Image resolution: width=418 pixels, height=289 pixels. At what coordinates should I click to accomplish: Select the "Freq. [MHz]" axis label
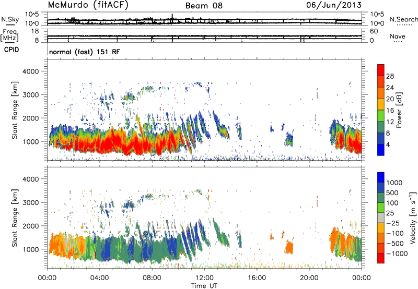[x=9, y=35]
